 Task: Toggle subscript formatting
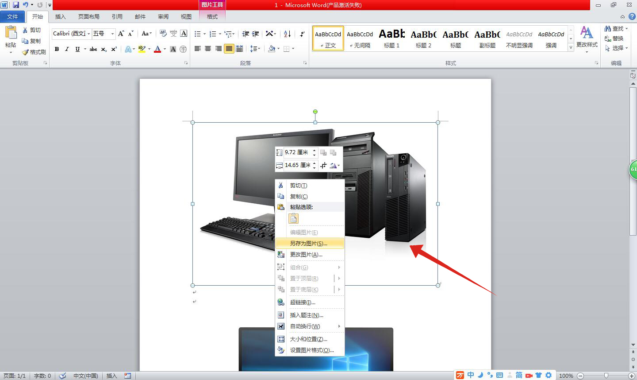click(104, 49)
